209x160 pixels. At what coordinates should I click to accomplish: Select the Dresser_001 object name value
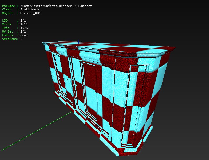[x=30, y=13]
